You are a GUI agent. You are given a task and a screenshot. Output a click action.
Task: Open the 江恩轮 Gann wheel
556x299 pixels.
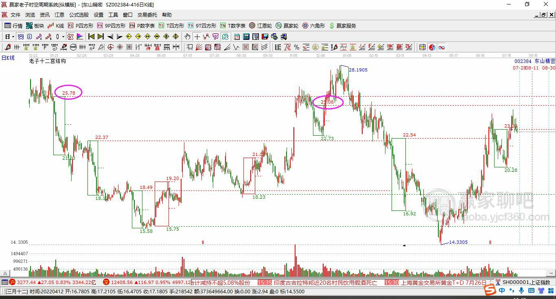[261, 26]
